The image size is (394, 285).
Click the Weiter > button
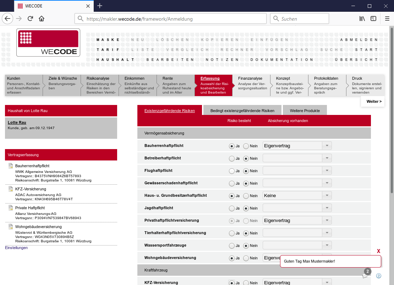(373, 101)
